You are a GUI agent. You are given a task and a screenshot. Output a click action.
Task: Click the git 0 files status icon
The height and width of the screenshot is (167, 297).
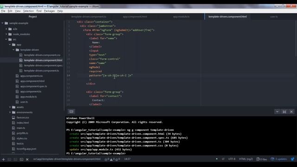[262, 159]
